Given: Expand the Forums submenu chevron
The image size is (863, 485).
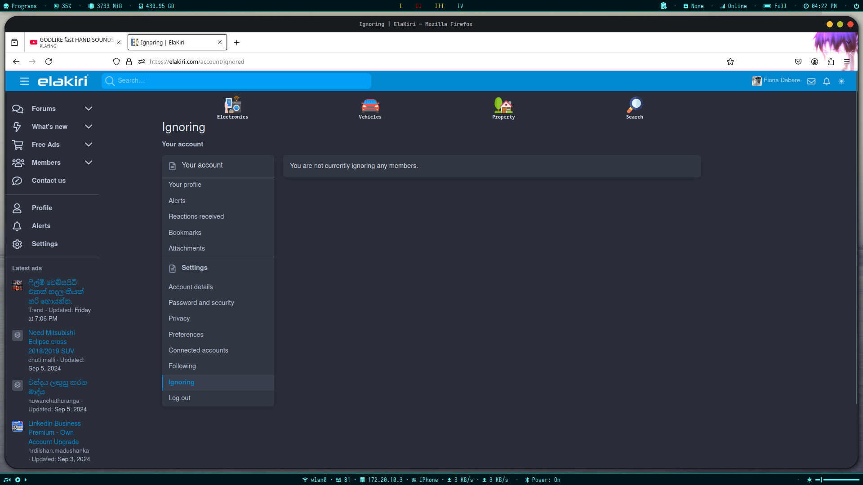Looking at the screenshot, I should point(89,109).
